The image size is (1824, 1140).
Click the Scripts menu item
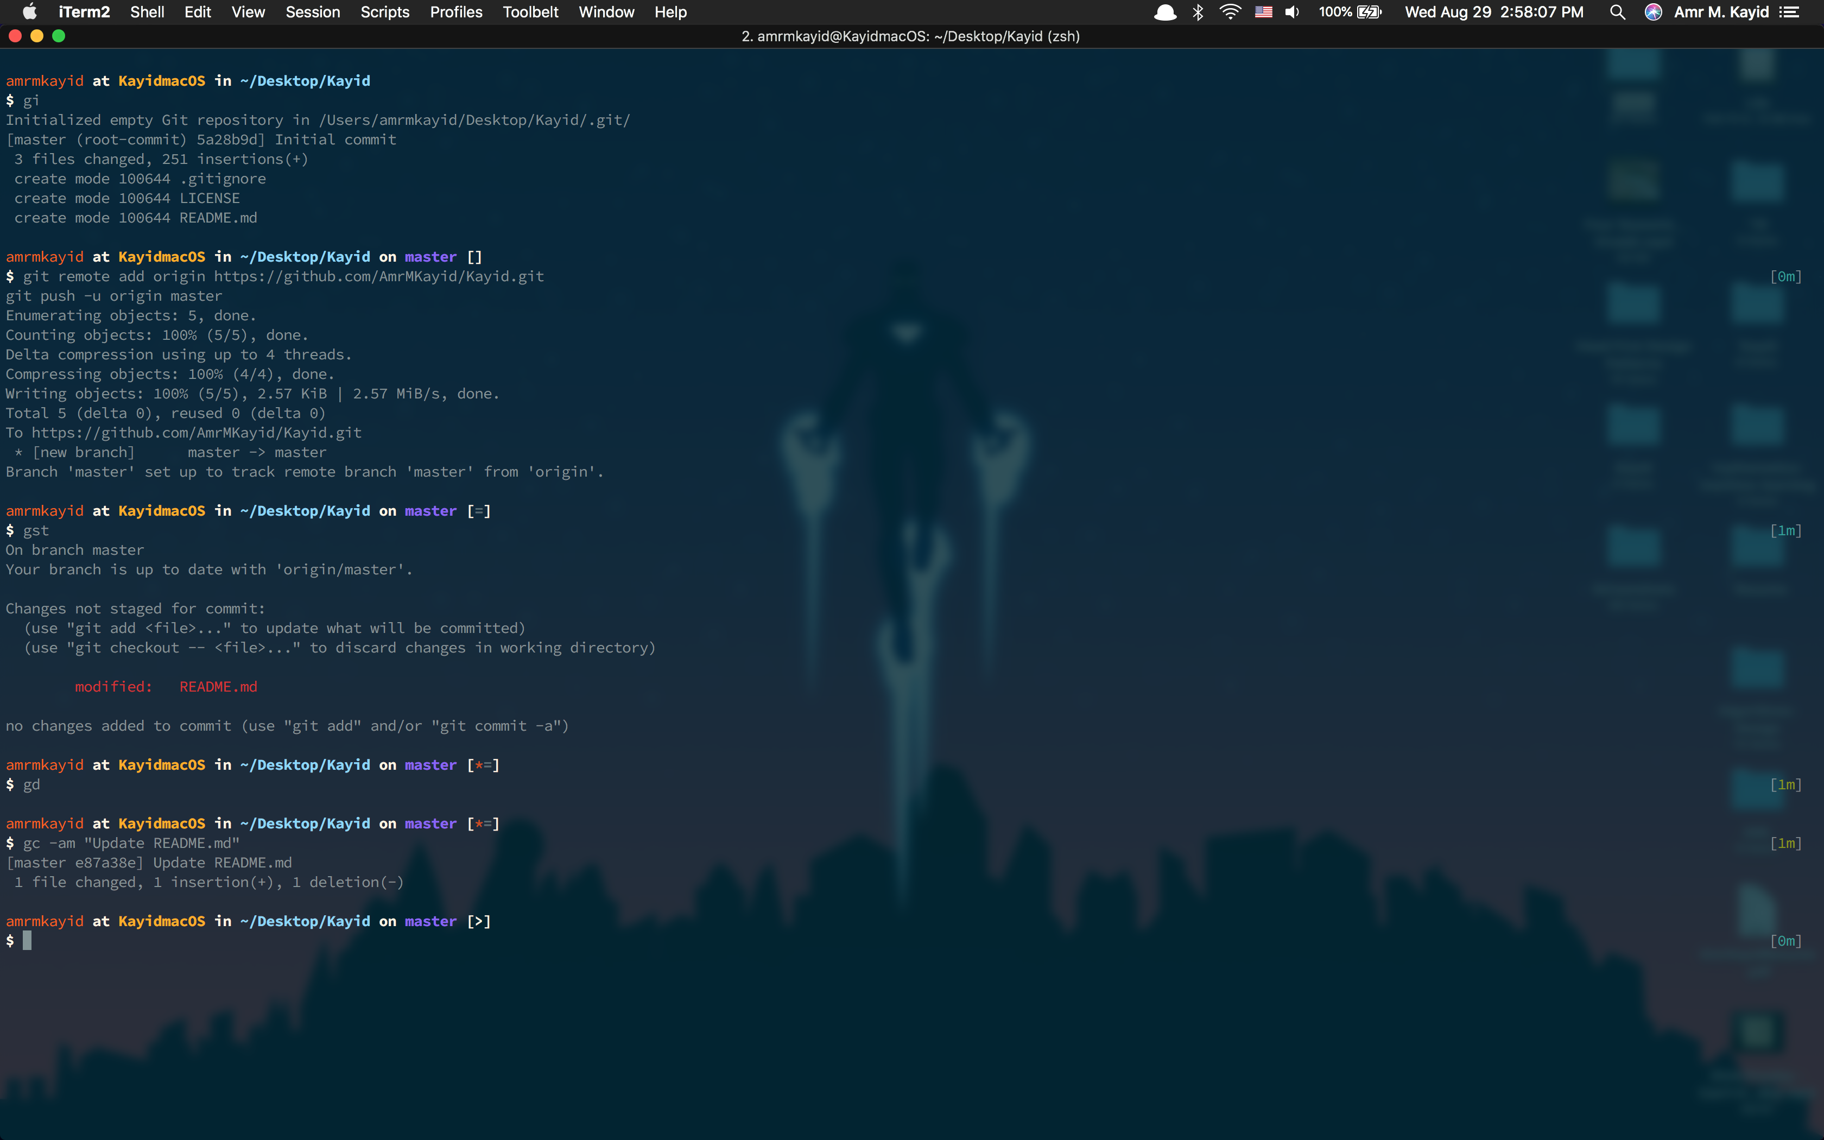pyautogui.click(x=385, y=12)
